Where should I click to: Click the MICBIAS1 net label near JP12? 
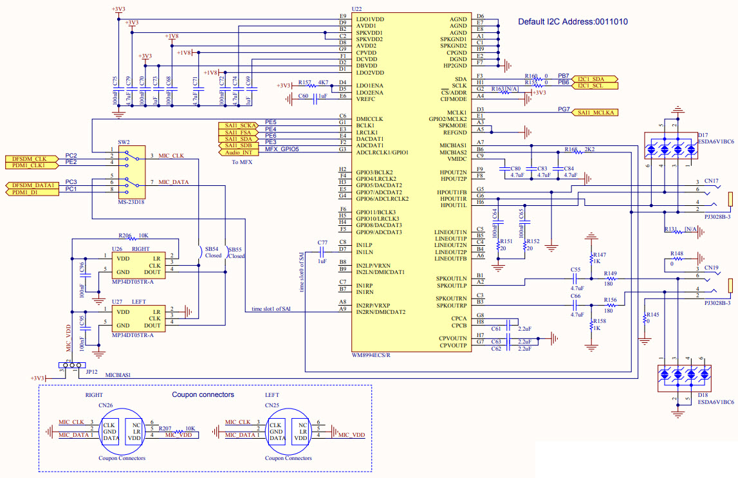click(x=118, y=375)
